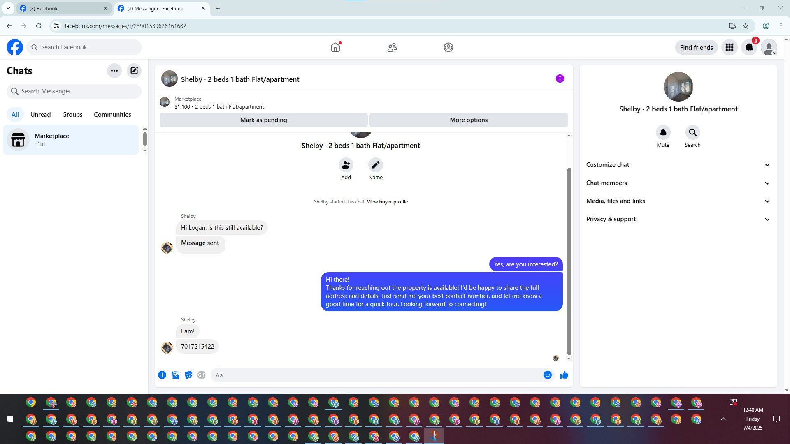Expand Media, files and links section
The width and height of the screenshot is (790, 444).
(678, 201)
